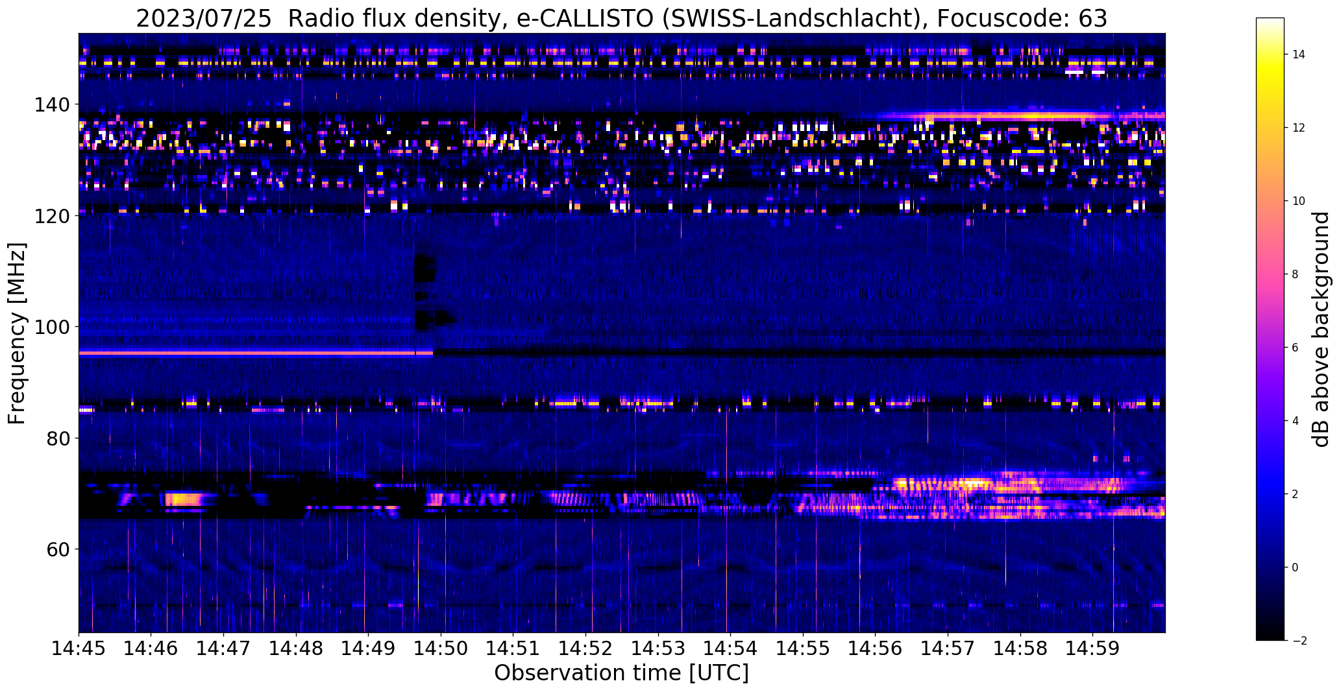Select the 14:47 time tick label
1341x692 pixels.
pos(224,648)
